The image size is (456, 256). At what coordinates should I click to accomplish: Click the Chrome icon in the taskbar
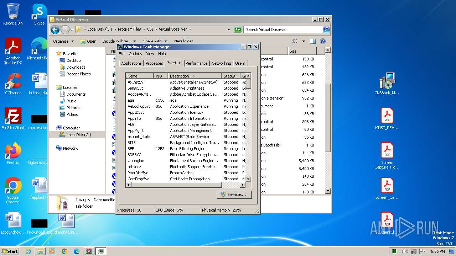pos(64,251)
